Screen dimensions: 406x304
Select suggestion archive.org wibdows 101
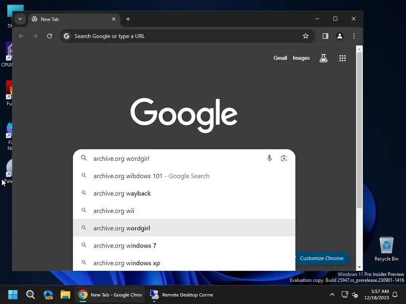click(184, 176)
